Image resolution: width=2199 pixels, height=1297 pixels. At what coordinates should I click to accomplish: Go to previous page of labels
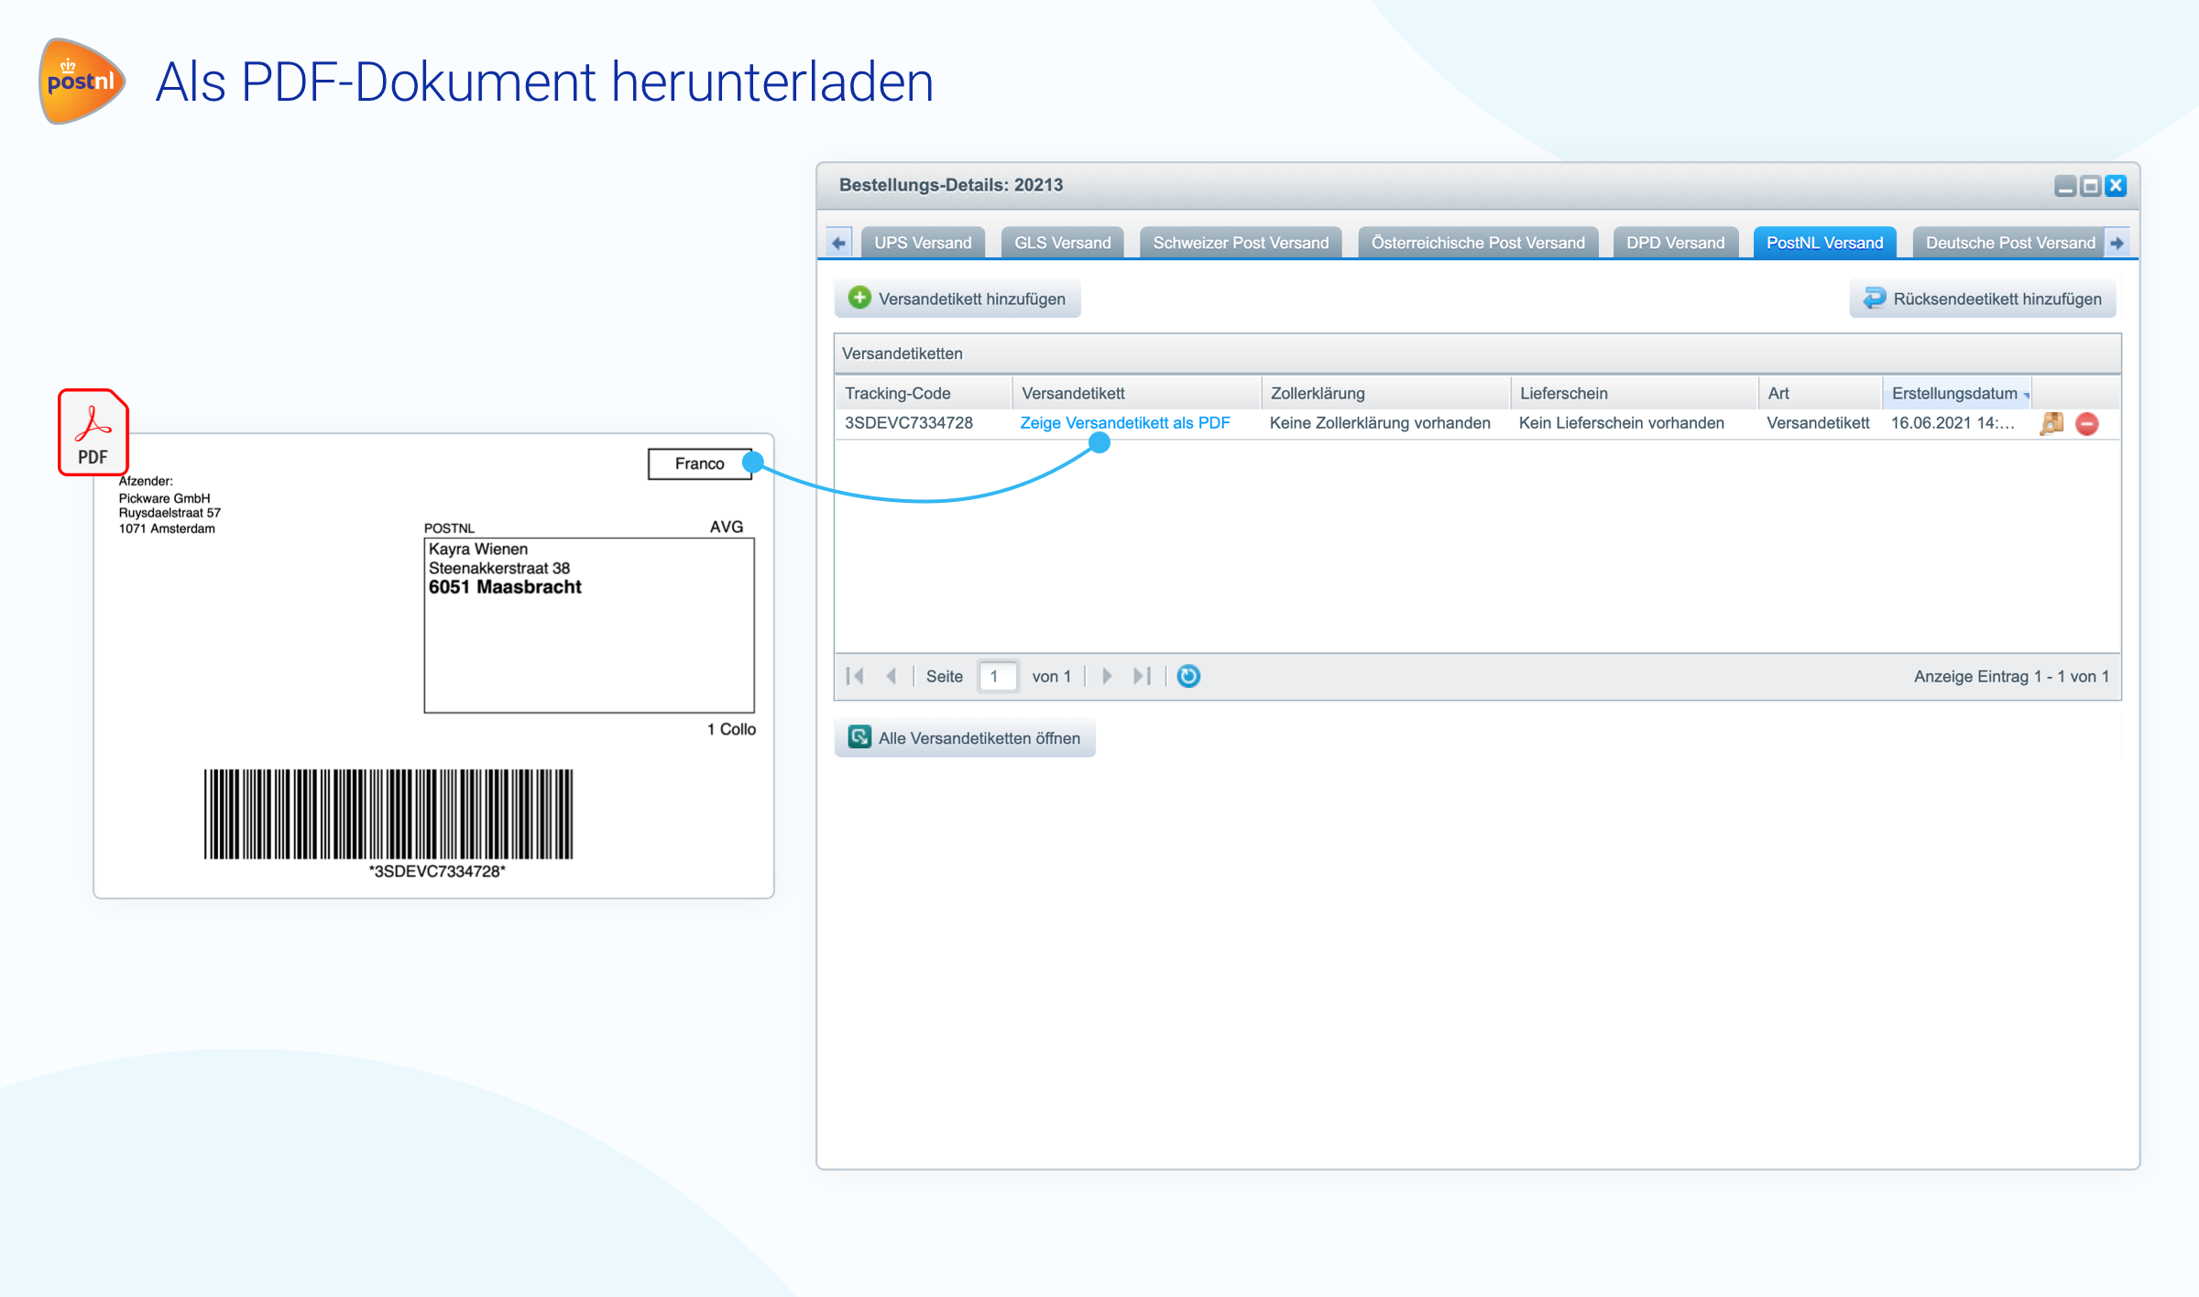pyautogui.click(x=891, y=676)
